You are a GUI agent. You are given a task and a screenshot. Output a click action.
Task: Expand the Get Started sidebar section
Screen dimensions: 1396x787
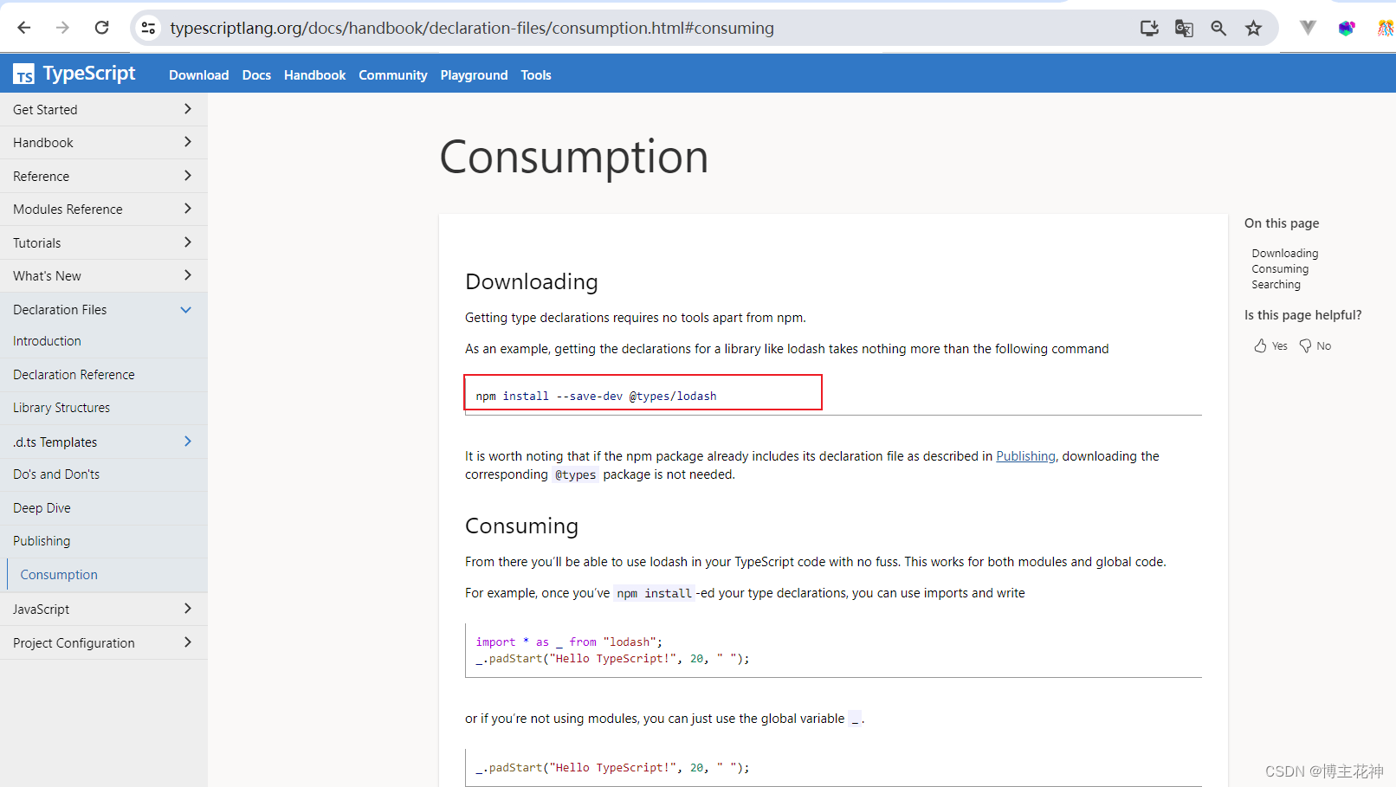point(104,109)
